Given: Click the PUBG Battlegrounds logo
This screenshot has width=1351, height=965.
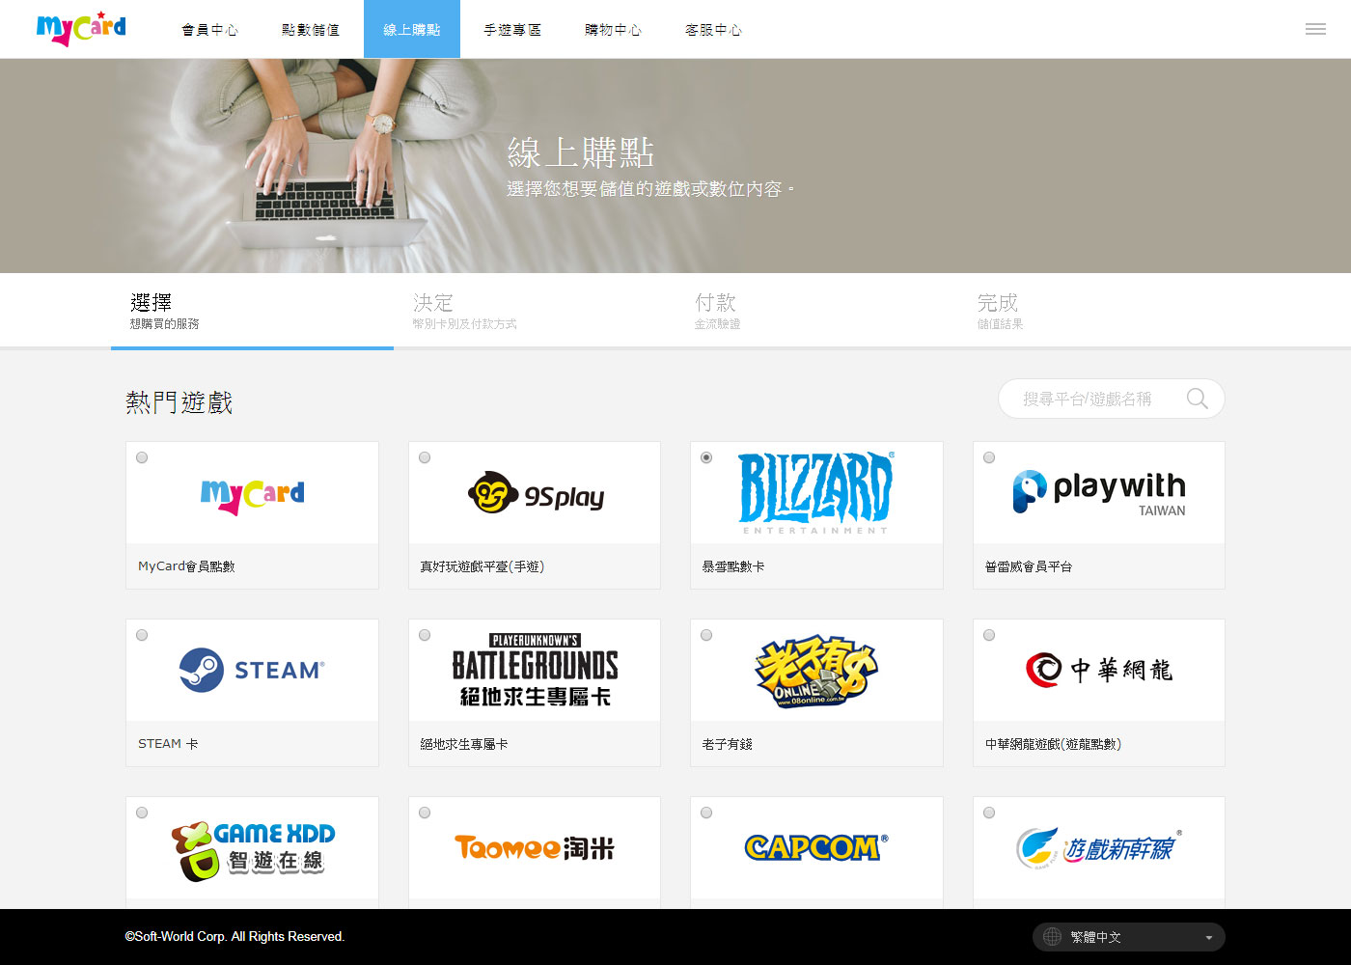Looking at the screenshot, I should point(535,670).
